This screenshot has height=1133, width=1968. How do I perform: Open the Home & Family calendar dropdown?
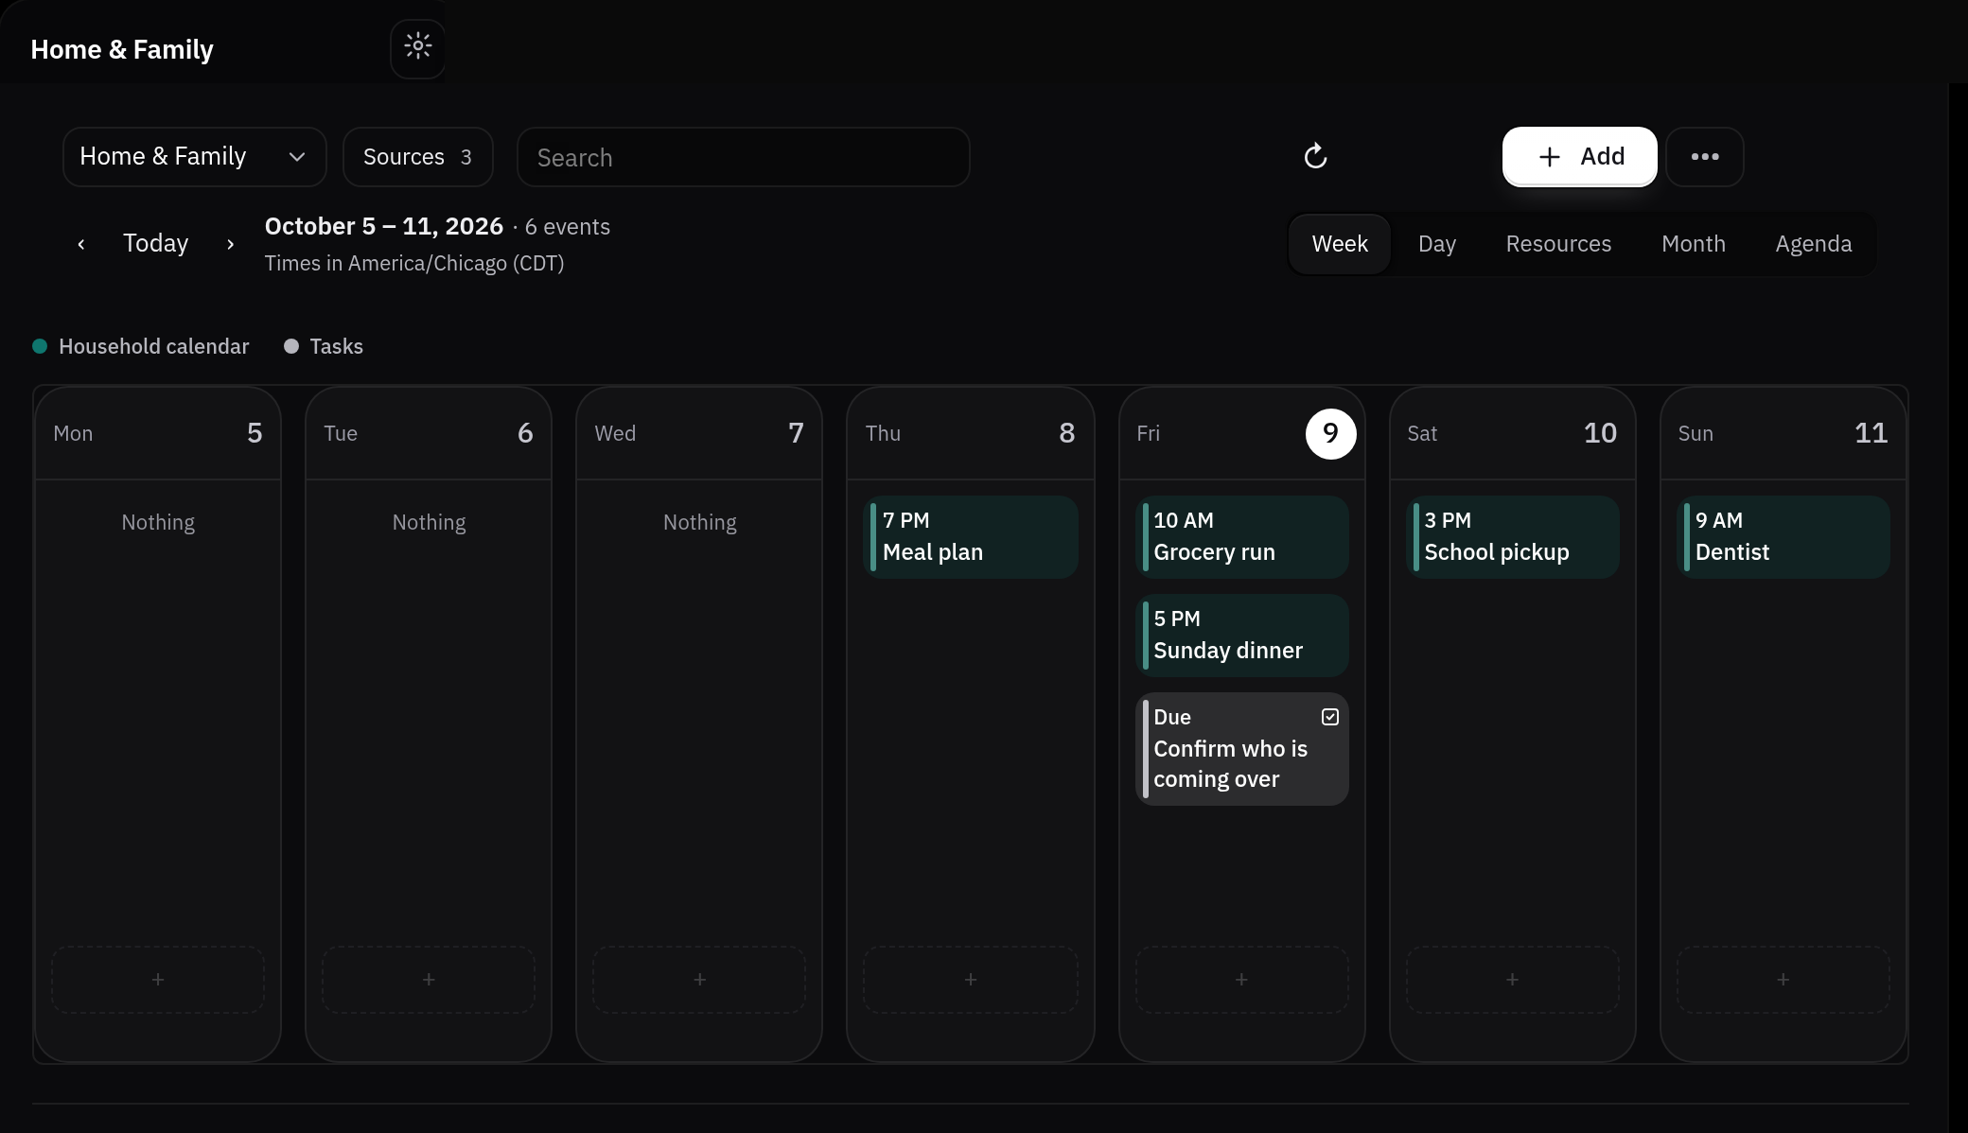click(195, 157)
